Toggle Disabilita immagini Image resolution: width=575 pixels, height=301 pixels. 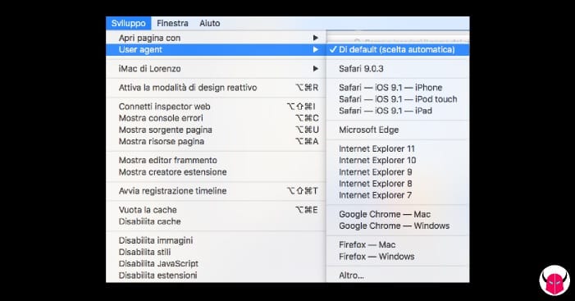[216, 240]
